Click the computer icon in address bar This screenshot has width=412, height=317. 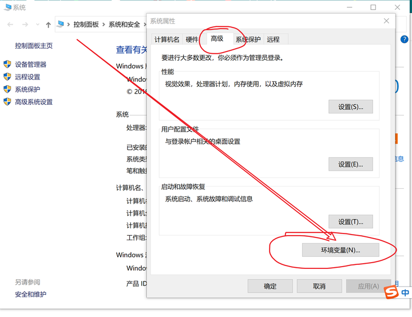coord(61,24)
